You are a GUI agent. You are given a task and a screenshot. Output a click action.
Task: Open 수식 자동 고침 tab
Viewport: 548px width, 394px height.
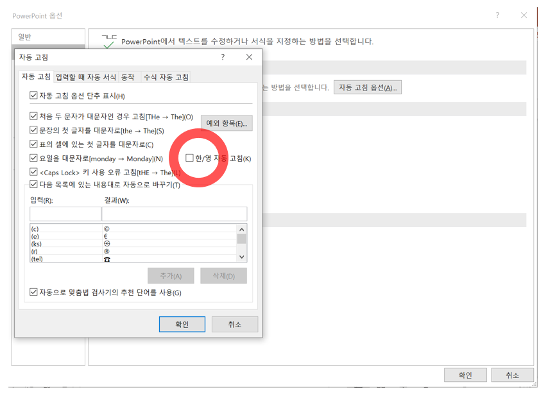click(x=166, y=77)
